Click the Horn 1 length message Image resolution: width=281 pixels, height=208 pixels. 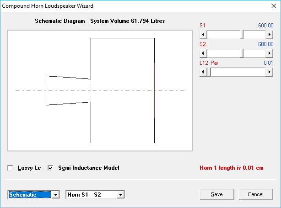click(x=232, y=168)
